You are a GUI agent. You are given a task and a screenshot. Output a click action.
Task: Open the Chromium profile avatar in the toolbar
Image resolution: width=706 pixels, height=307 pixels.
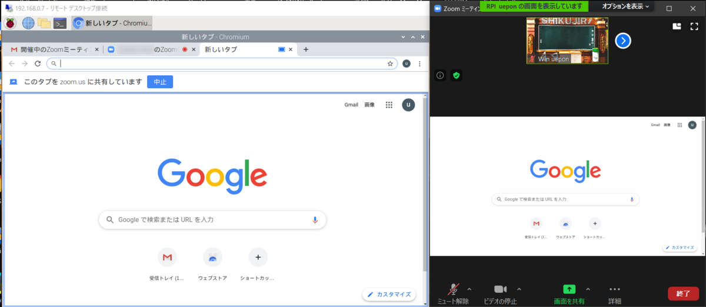(x=406, y=64)
